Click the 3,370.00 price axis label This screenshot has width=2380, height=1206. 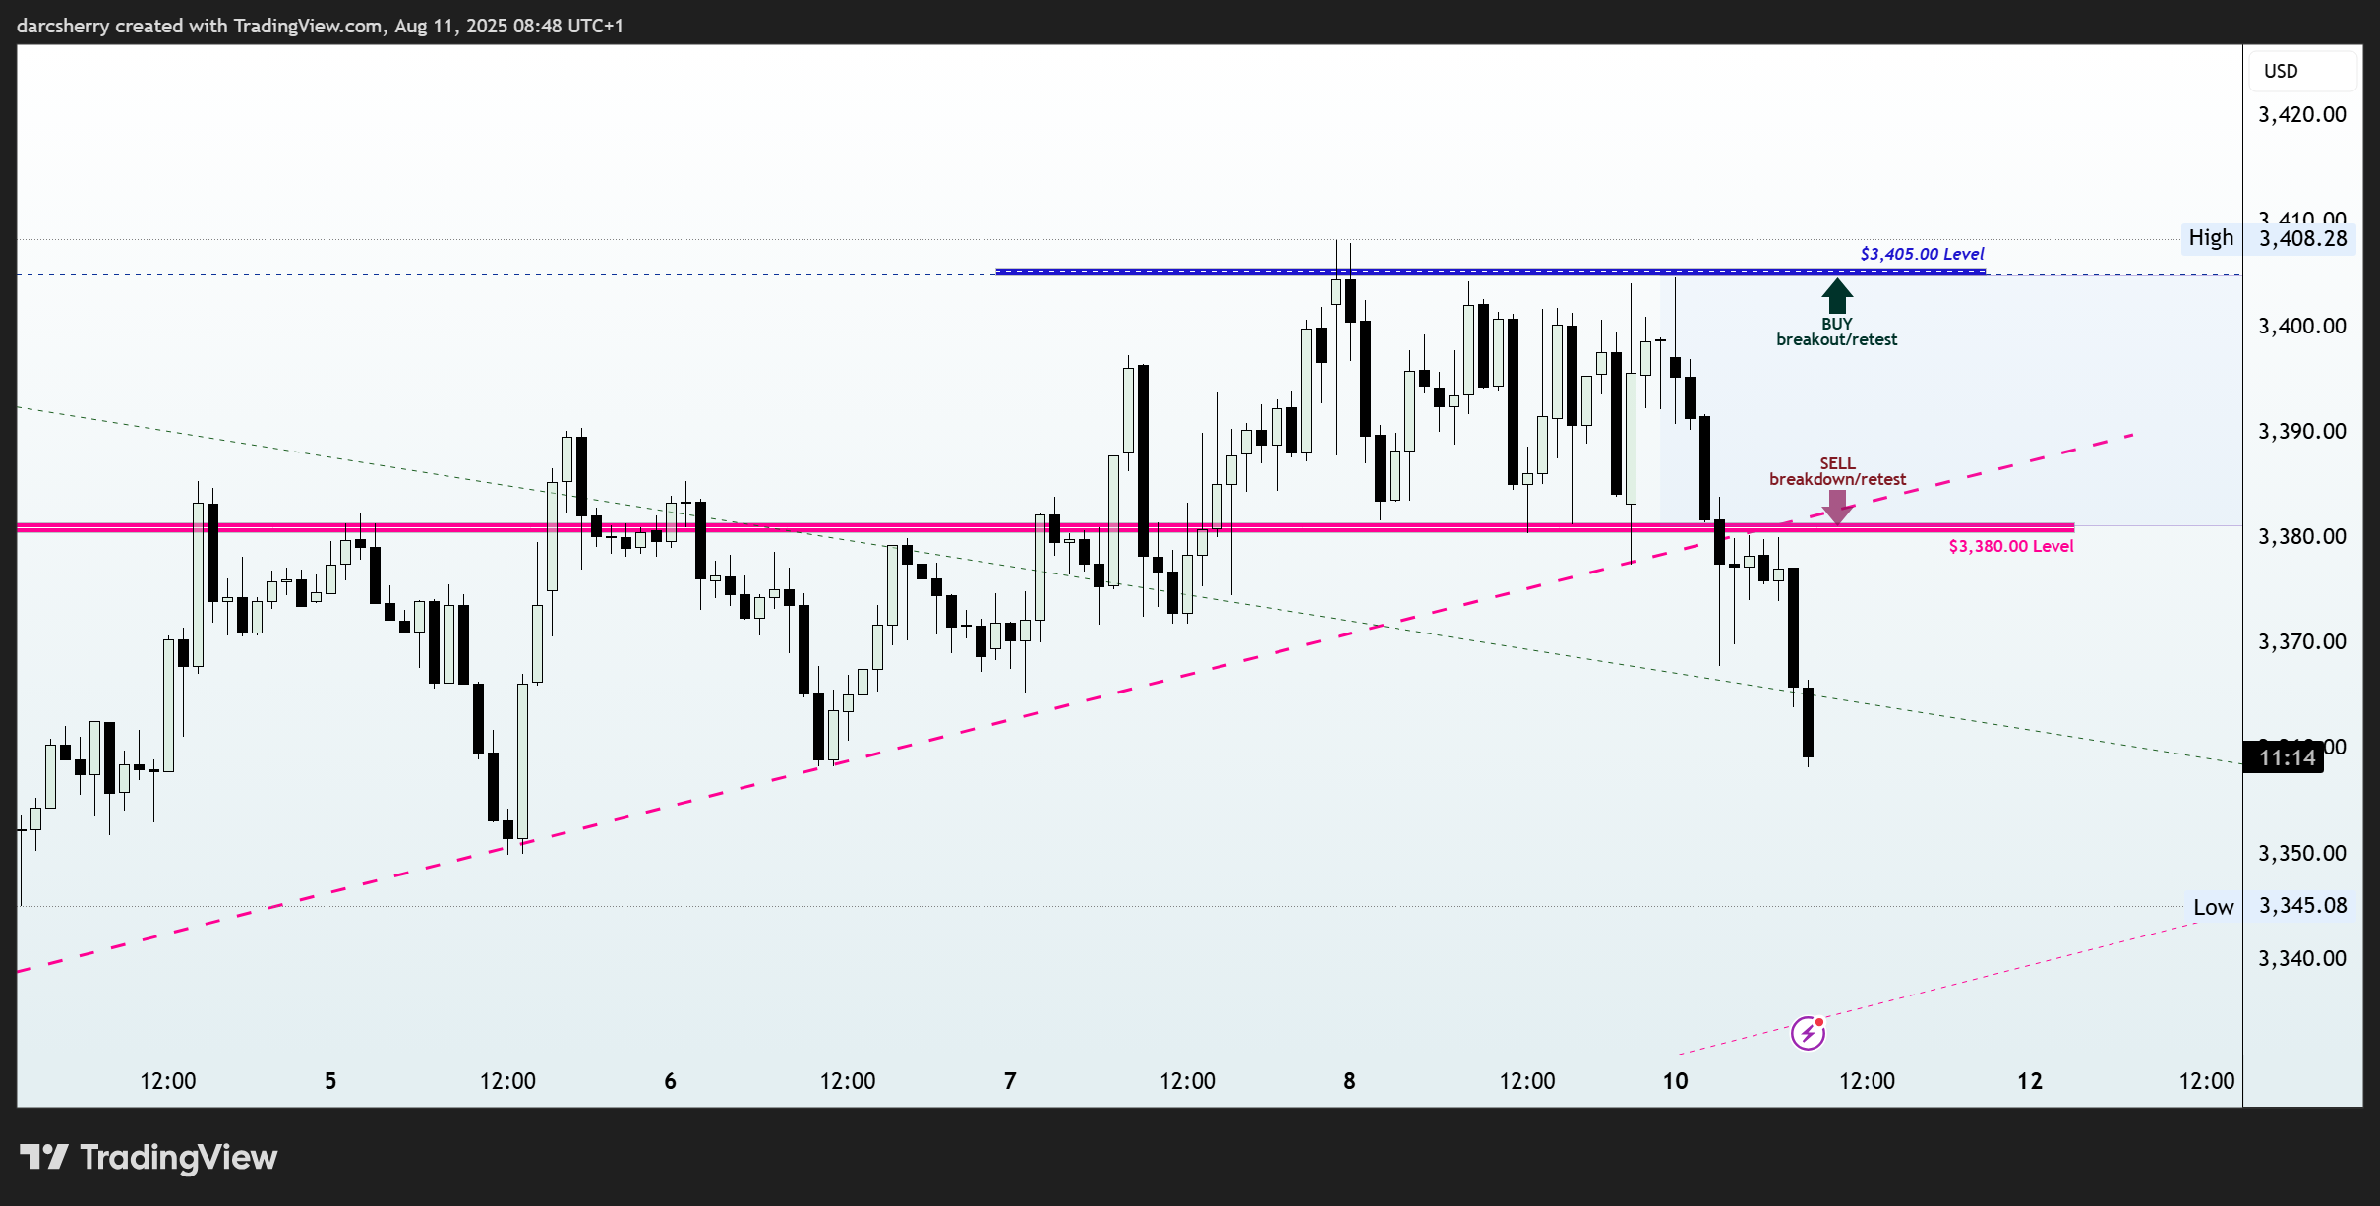coord(2301,641)
